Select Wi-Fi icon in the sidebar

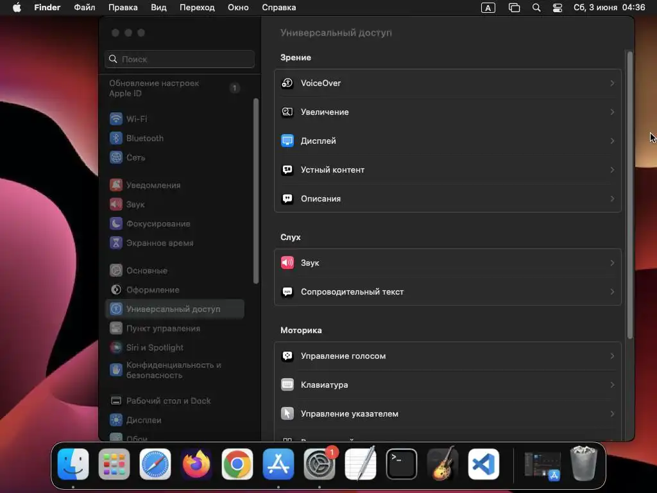(x=116, y=119)
